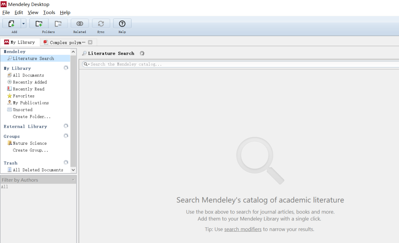Open the Nature Science group

pos(30,143)
